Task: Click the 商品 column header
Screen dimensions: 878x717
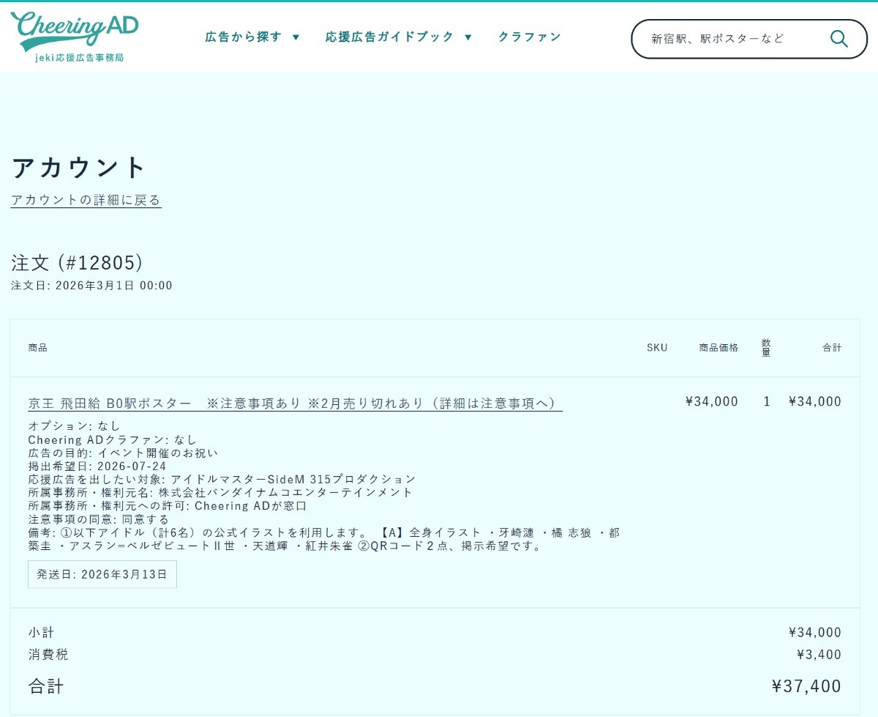Action: 37,347
